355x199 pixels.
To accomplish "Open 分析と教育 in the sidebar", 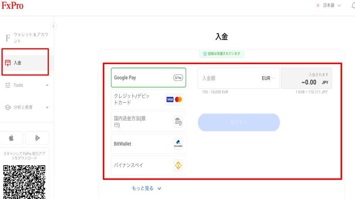I will (x=27, y=107).
